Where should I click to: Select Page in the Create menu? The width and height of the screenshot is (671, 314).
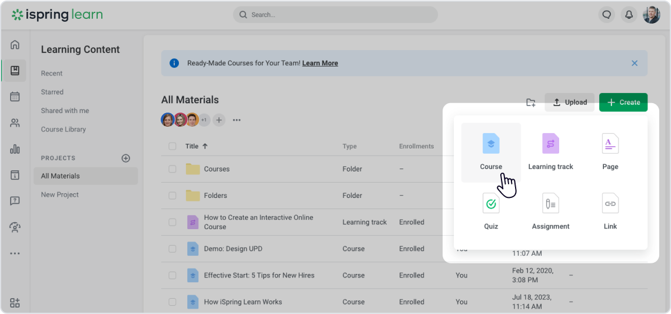(610, 153)
